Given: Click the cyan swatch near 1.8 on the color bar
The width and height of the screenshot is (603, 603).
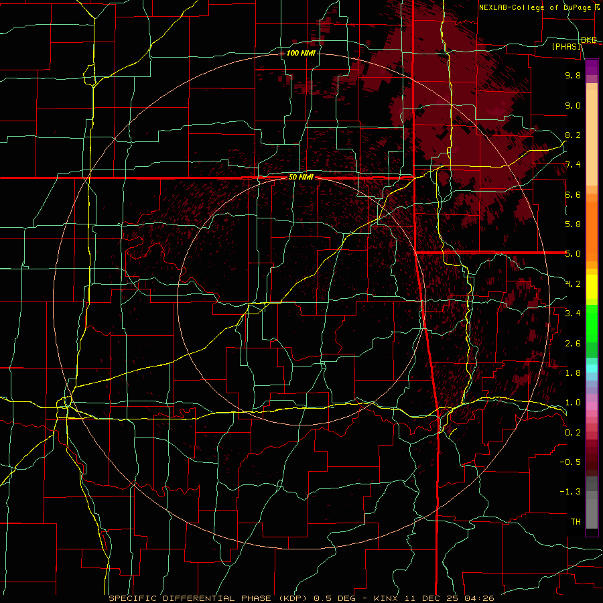Looking at the screenshot, I should click(x=592, y=368).
